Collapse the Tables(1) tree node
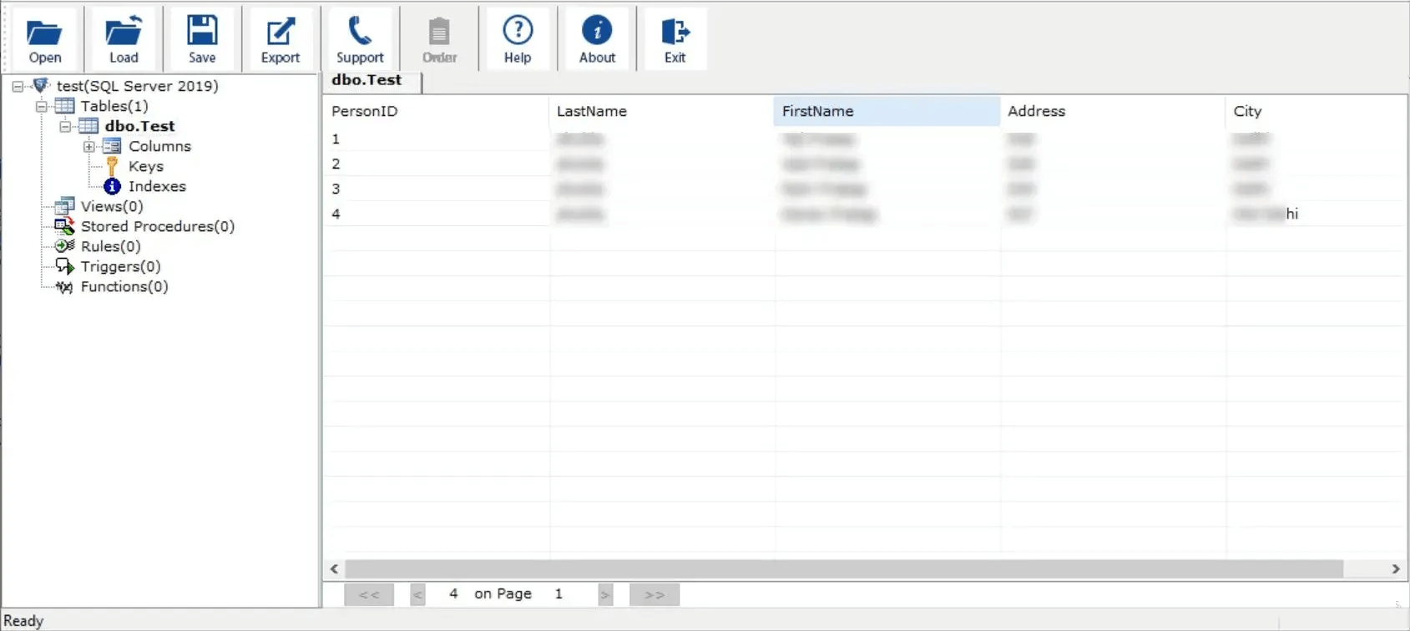Screen dimensions: 1410x631 [41, 106]
